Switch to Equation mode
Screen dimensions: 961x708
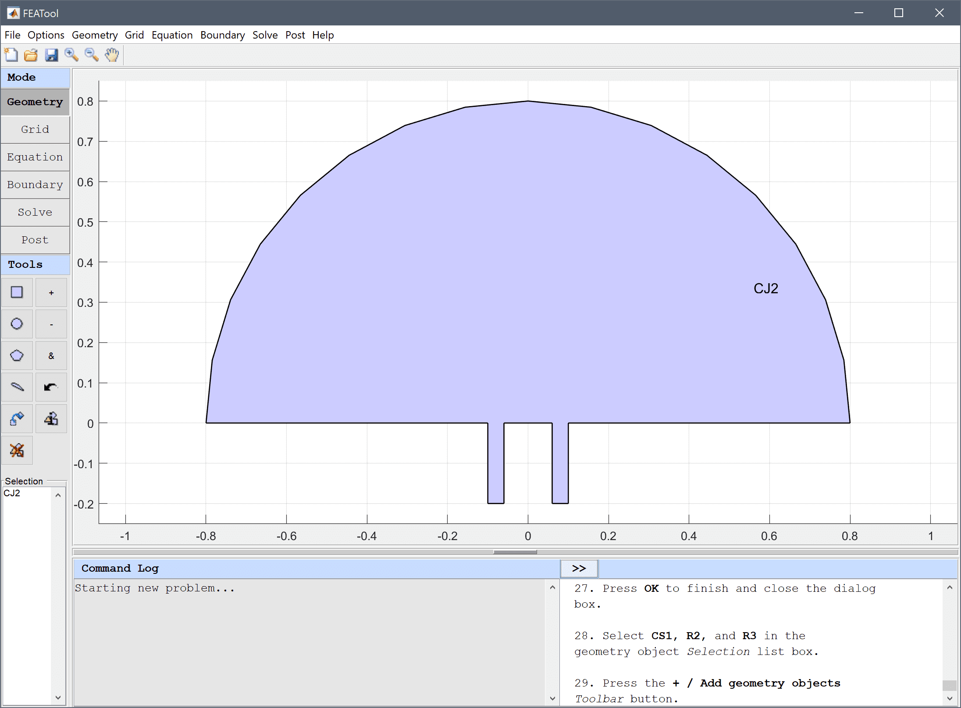pyautogui.click(x=35, y=157)
